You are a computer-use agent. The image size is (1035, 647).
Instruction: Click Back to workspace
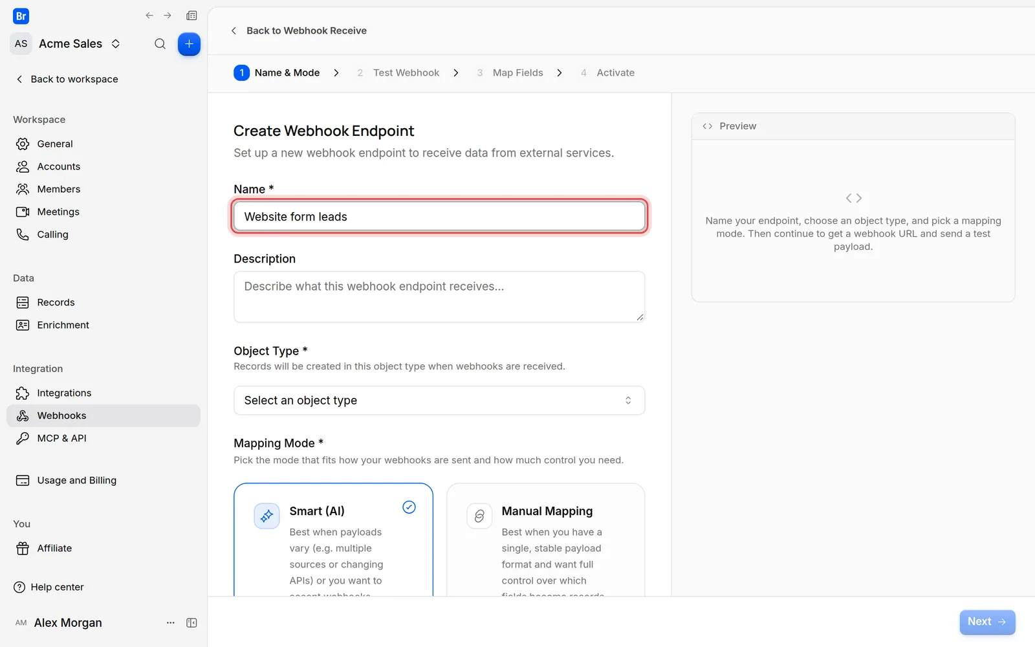coord(67,79)
